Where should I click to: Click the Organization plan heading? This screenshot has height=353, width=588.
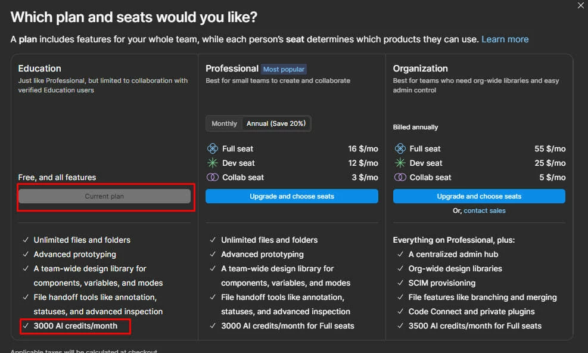point(420,69)
